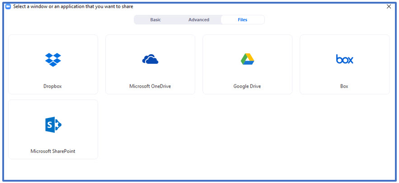Screen dimensions: 399x183
Task: Choose the Google Drive triangle icon
Action: [247, 59]
